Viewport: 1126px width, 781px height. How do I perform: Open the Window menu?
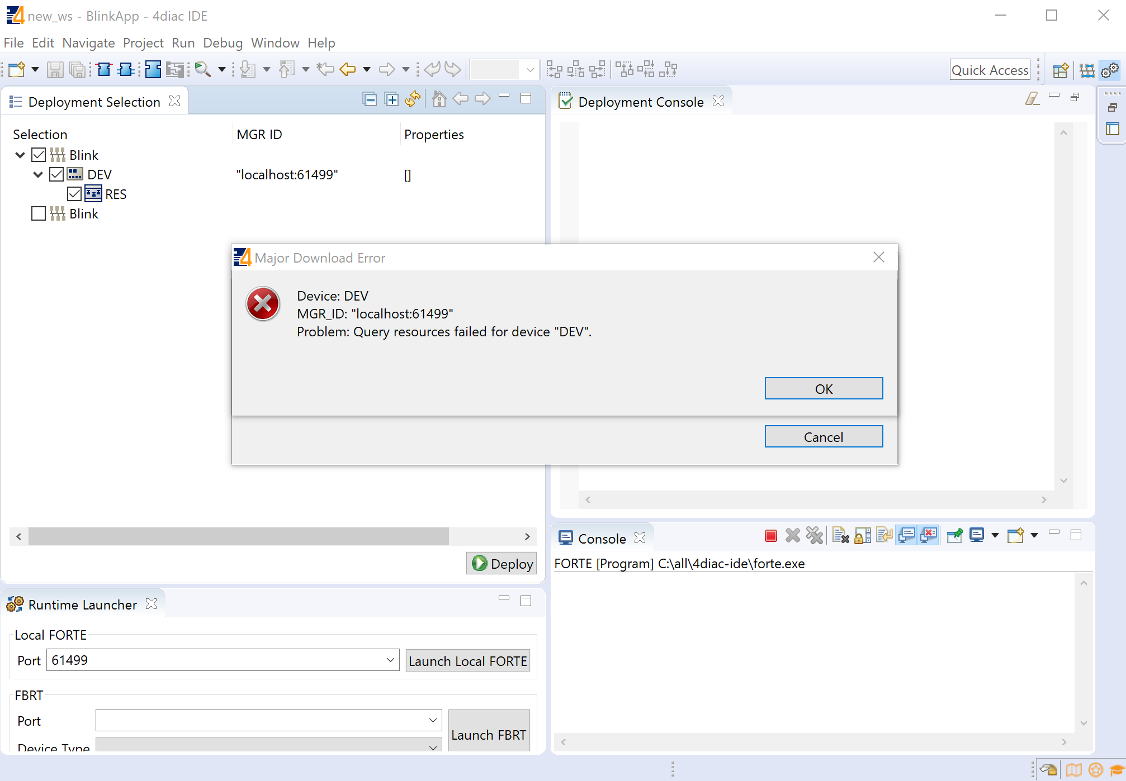point(275,43)
